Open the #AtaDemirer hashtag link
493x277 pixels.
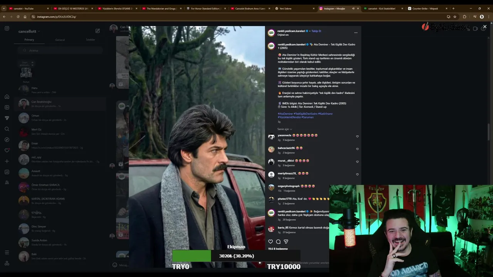pyautogui.click(x=285, y=113)
